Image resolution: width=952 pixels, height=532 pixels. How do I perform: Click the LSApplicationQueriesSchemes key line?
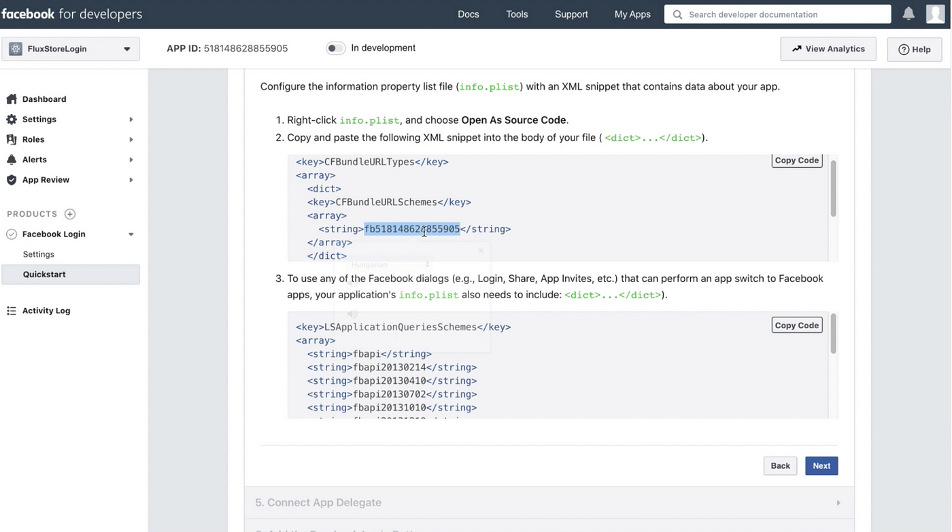coord(403,327)
